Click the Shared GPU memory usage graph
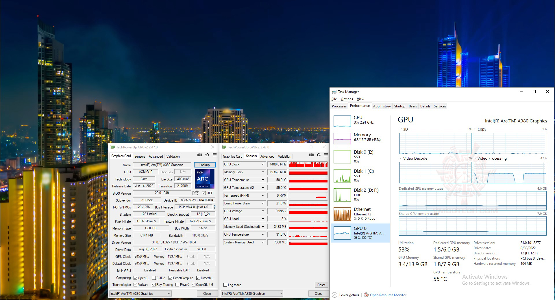This screenshot has width=555, height=300. pos(473,226)
